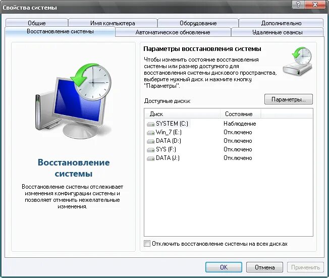Image resolution: width=329 pixels, height=278 pixels.
Task: Select the DATA (J:) disk row
Action: [x=229, y=158]
